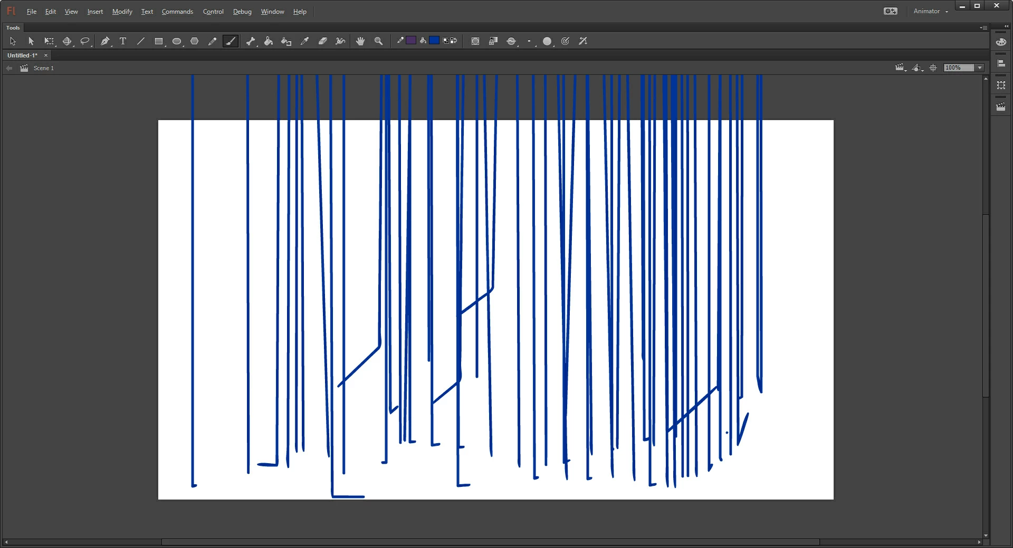Reset colors to black and white
Image resolution: width=1013 pixels, height=548 pixels.
446,41
